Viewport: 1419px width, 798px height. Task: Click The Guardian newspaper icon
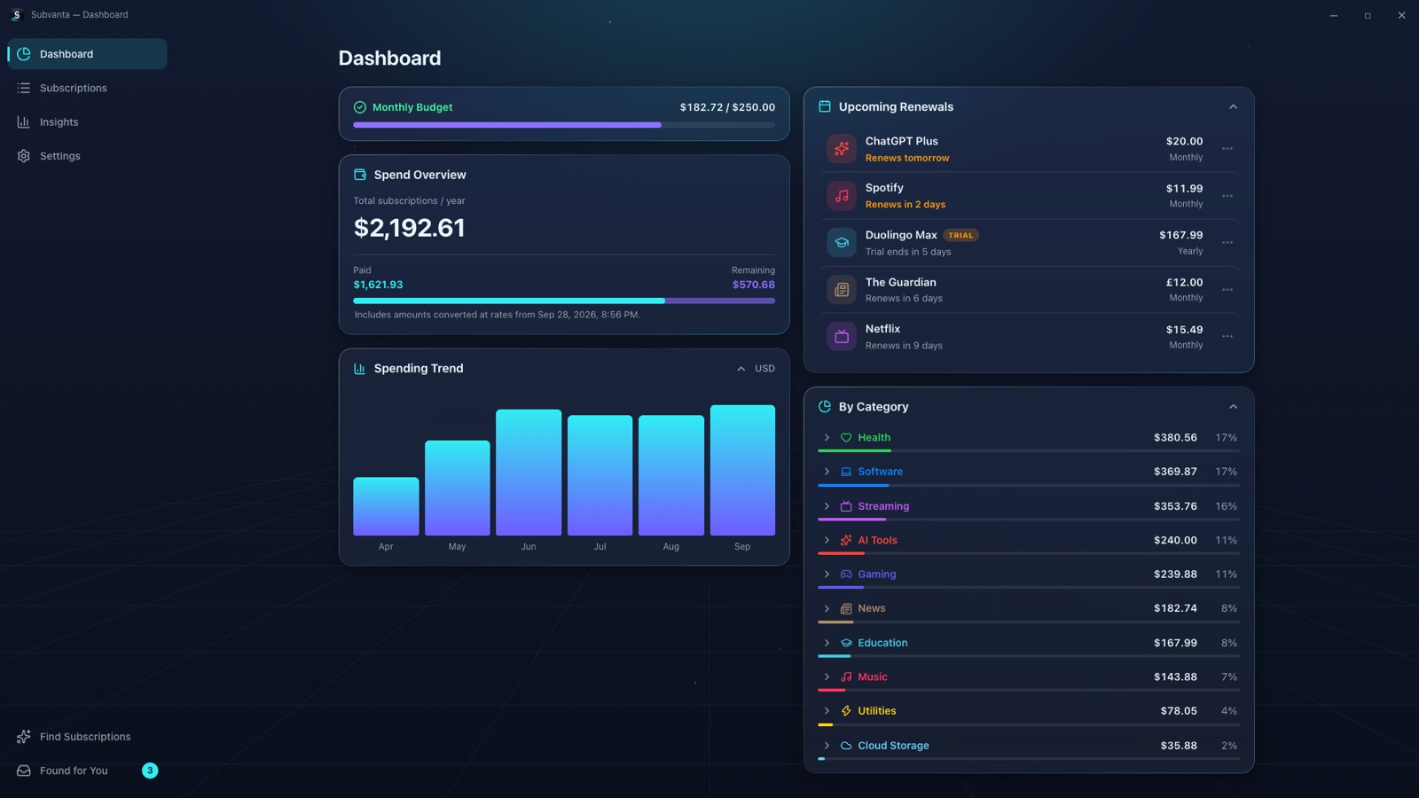842,290
